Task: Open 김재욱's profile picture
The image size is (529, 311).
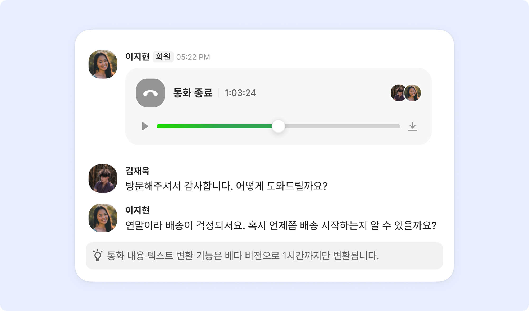Action: click(x=103, y=178)
